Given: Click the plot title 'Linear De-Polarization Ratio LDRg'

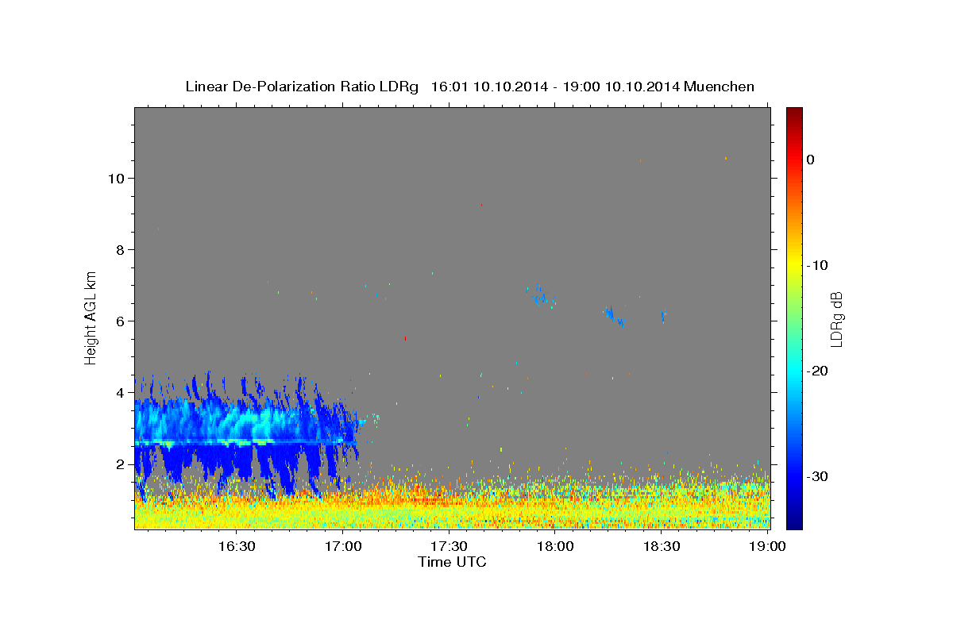Looking at the screenshot, I should [302, 87].
